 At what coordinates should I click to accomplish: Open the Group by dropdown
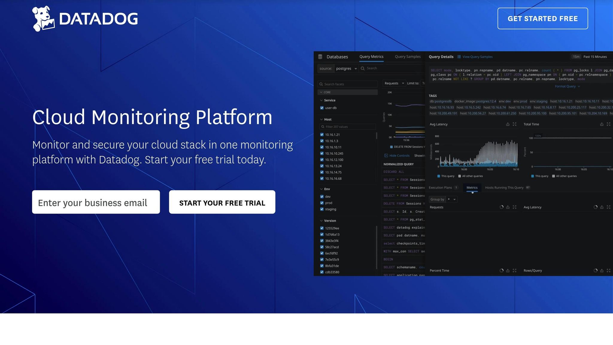click(452, 199)
